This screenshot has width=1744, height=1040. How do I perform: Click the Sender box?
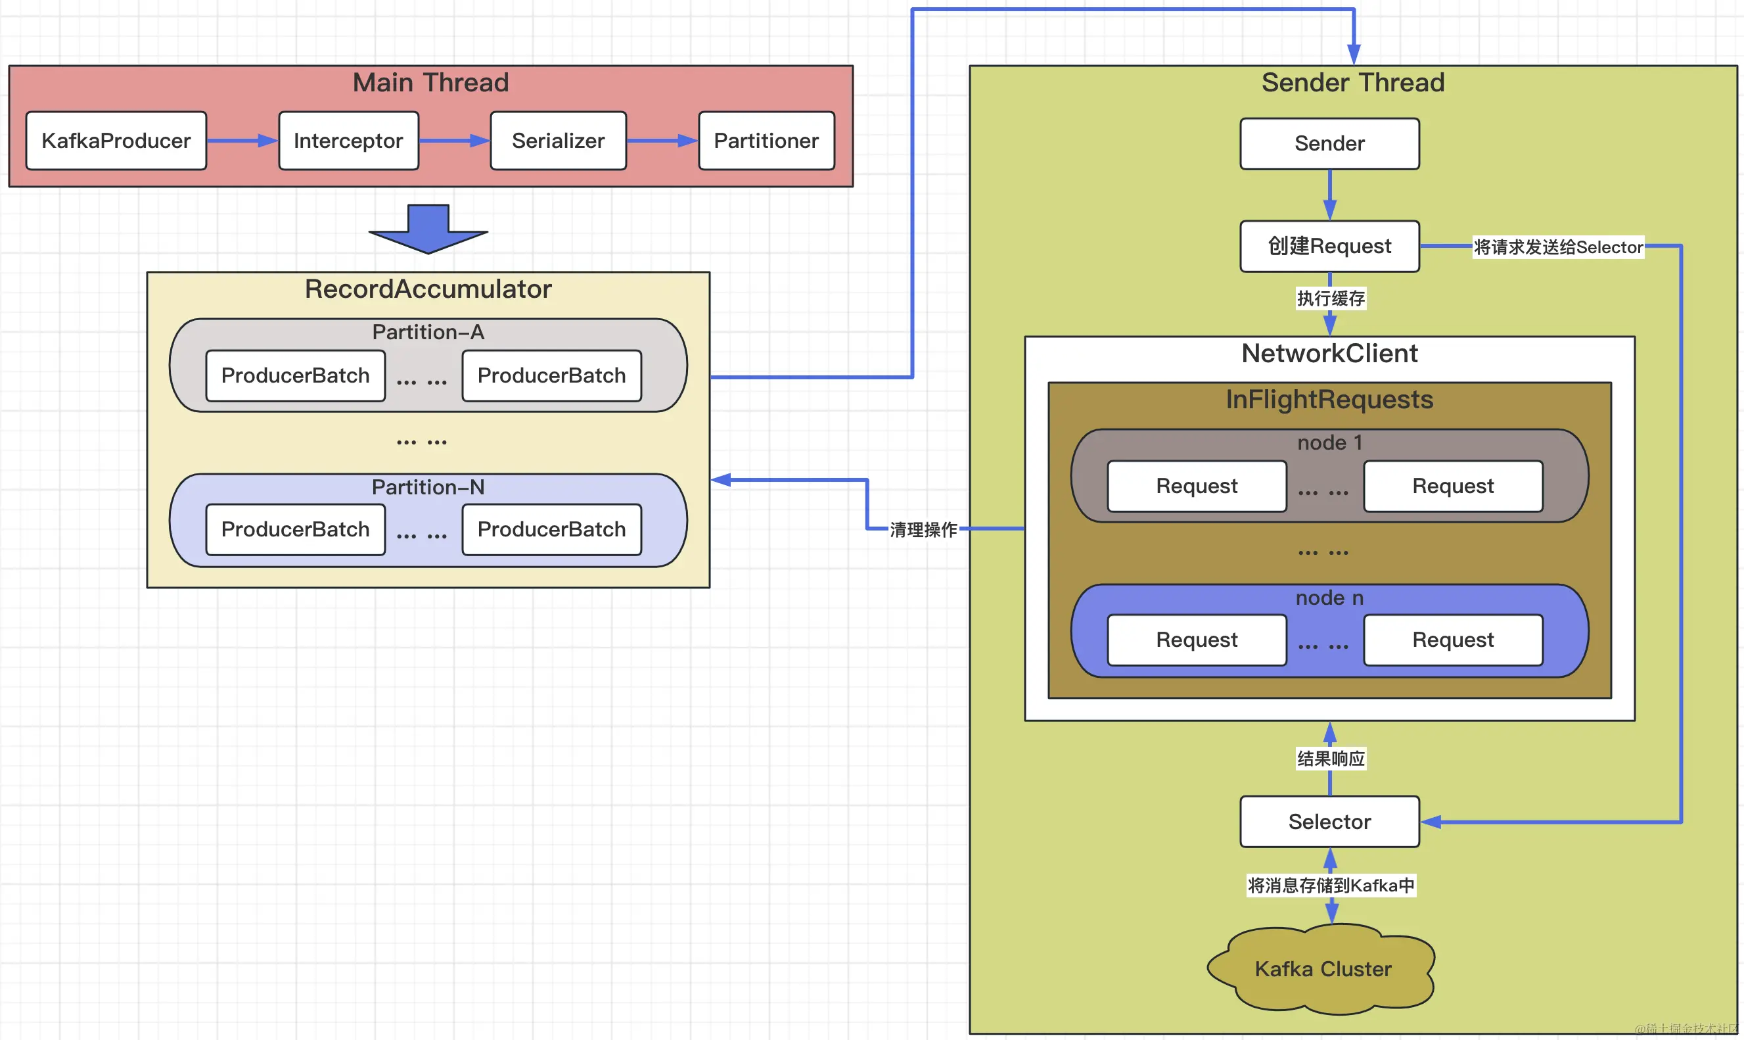[x=1329, y=144]
